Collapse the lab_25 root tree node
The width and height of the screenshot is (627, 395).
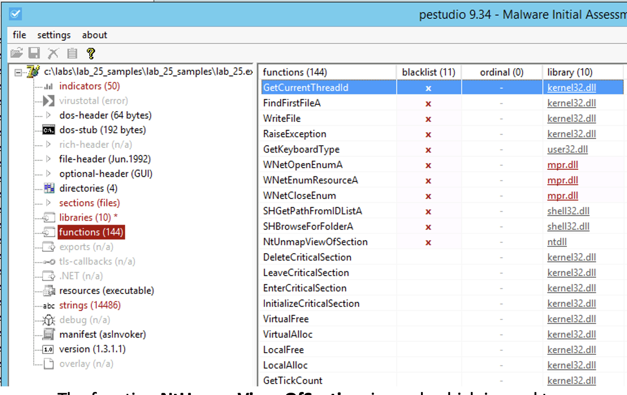tap(18, 72)
